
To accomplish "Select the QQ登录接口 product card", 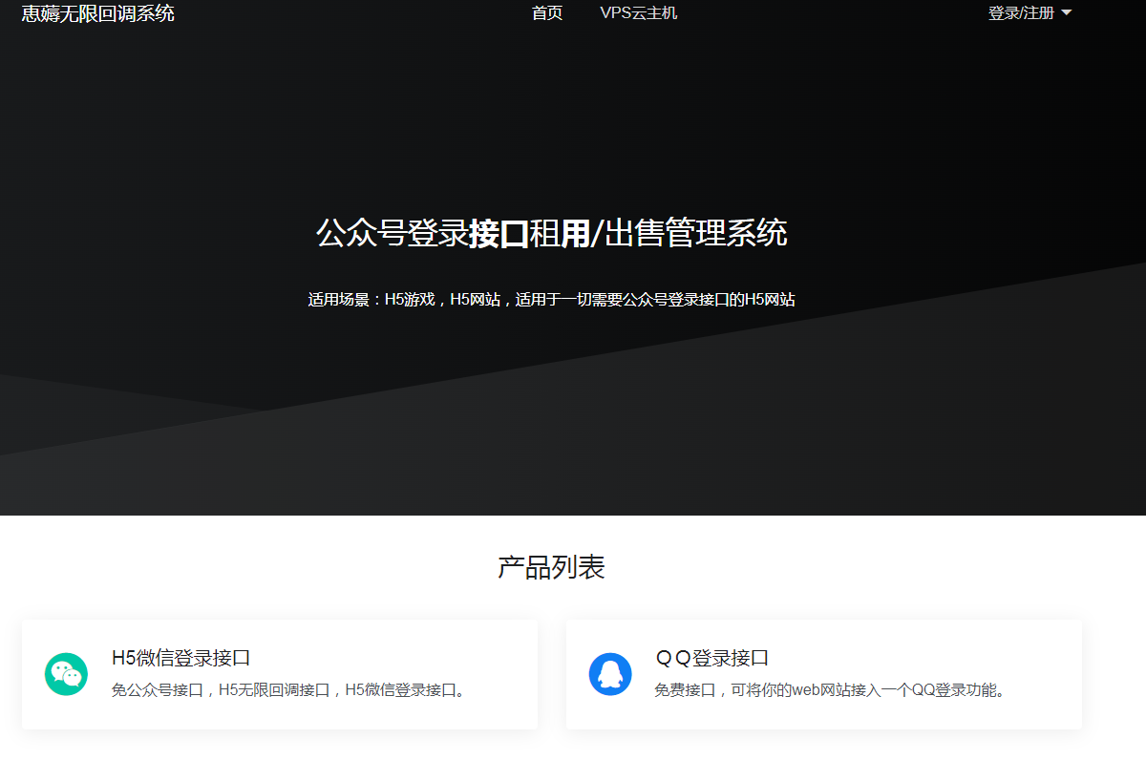I will click(x=824, y=674).
